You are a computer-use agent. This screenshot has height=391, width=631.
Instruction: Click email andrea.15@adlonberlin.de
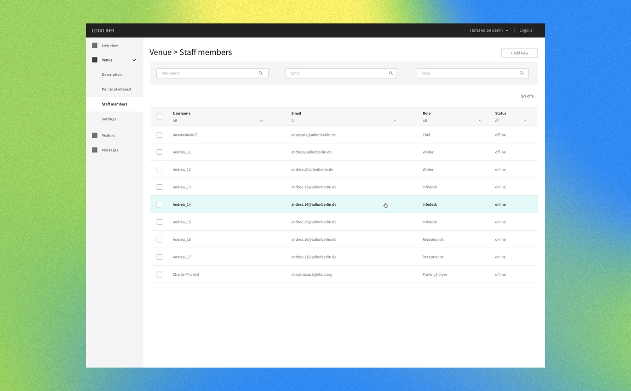(x=314, y=222)
